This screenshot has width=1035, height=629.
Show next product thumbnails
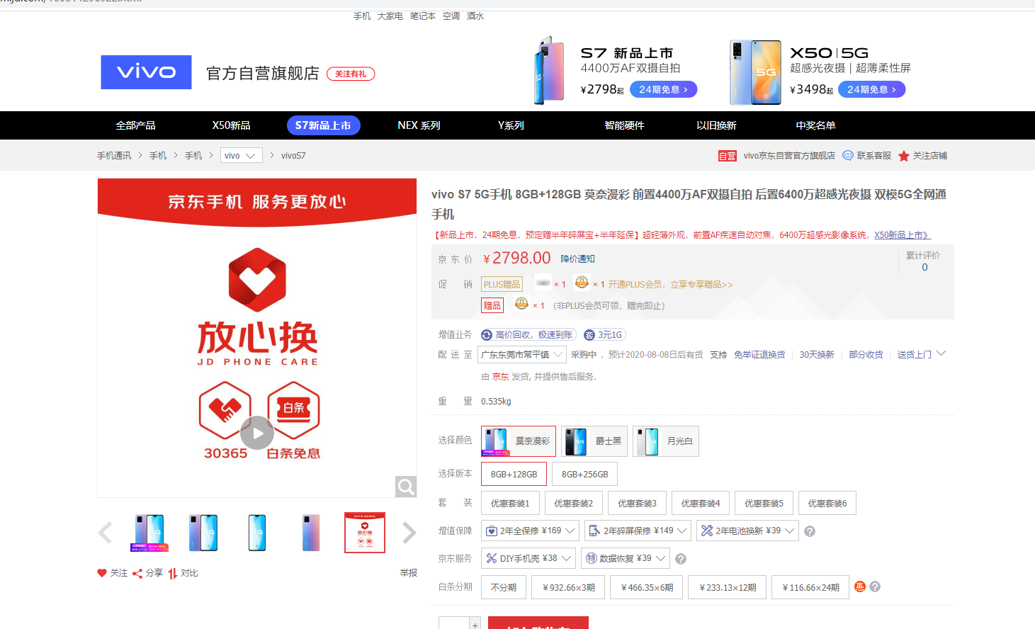[x=409, y=533]
